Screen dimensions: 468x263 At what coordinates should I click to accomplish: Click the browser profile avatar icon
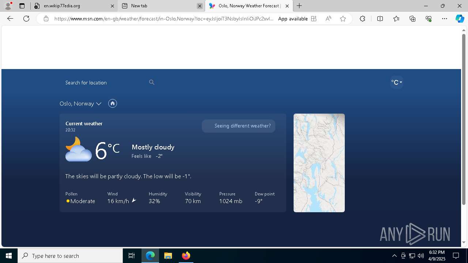pos(8,6)
